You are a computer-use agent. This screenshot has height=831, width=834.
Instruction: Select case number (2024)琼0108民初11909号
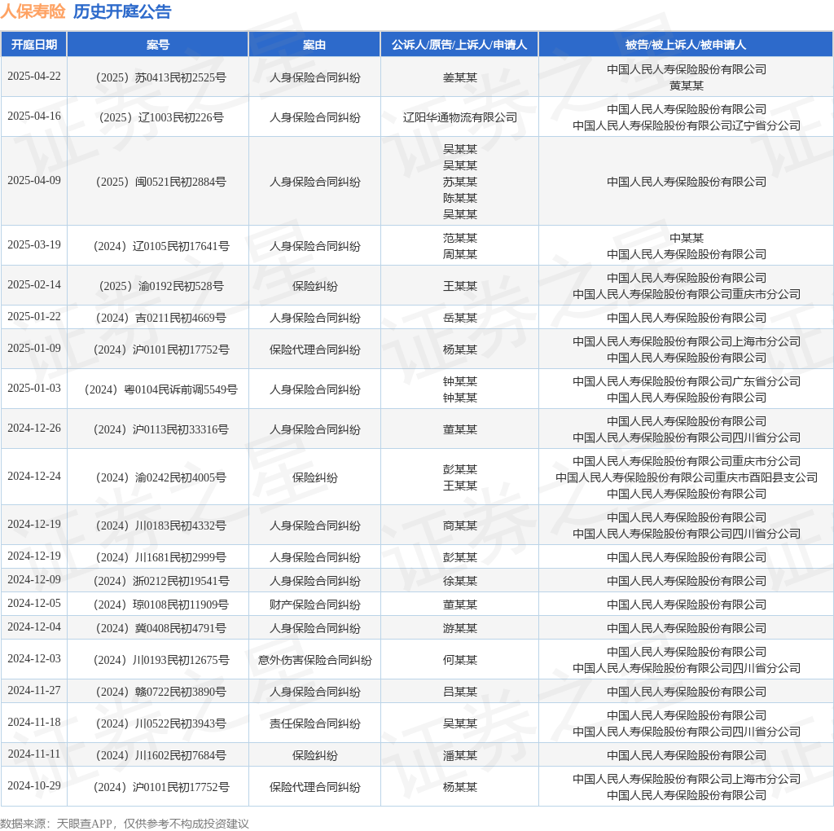158,605
